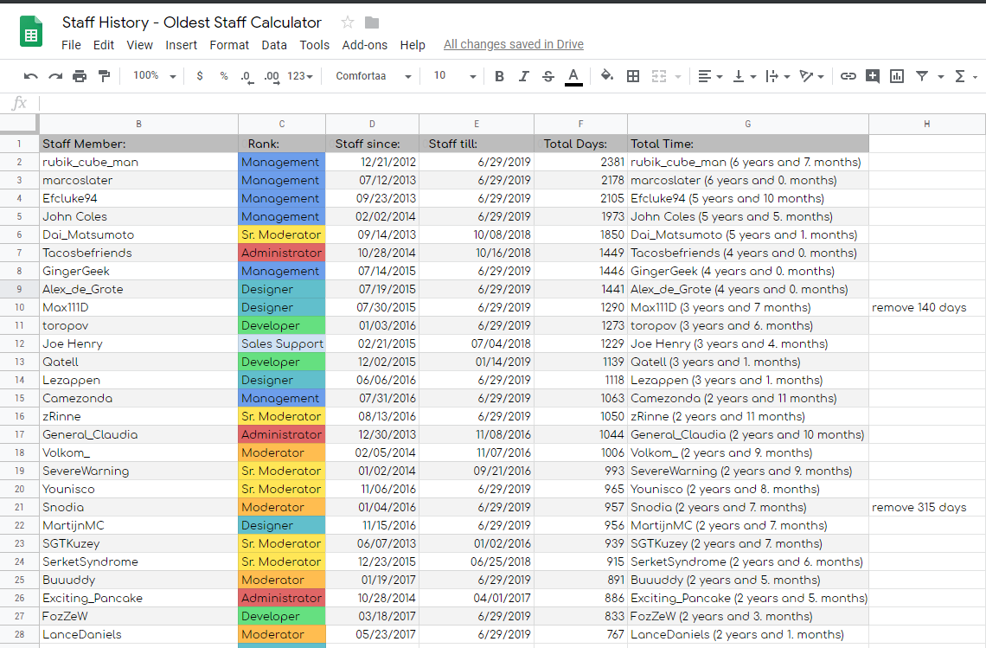
Task: Open the fill color picker
Action: pyautogui.click(x=607, y=76)
